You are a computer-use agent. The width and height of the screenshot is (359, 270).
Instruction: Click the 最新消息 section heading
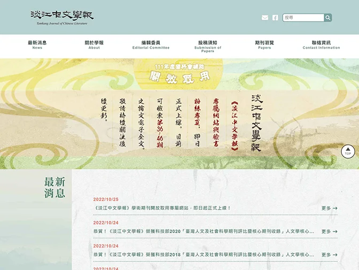point(54,187)
